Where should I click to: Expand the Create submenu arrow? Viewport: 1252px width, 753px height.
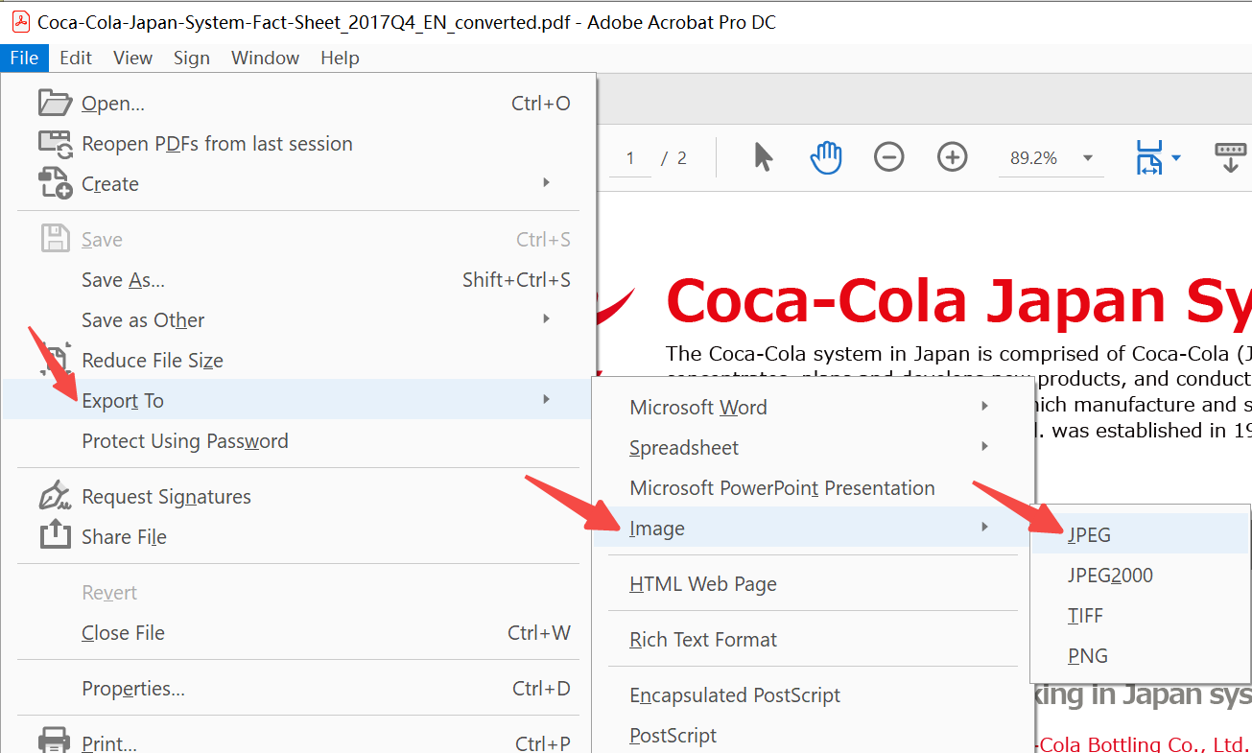(x=546, y=182)
